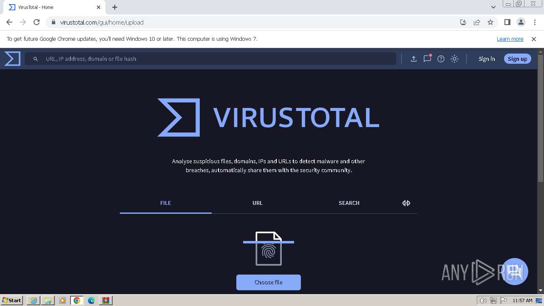The image size is (544, 306).
Task: Click the scrollbar down arrow
Action: (x=541, y=290)
